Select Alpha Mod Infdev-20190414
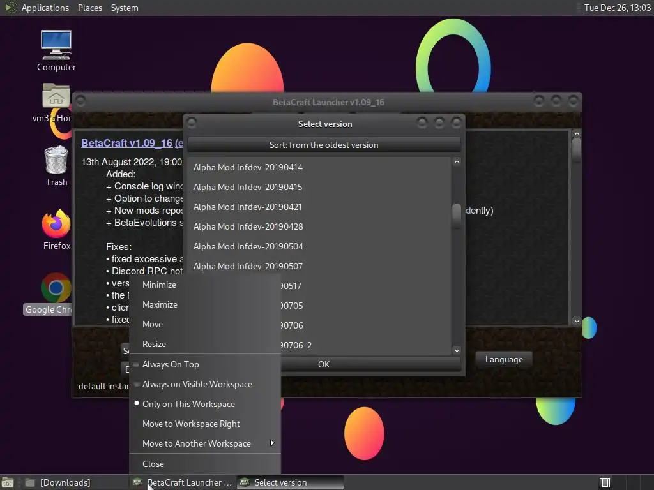The image size is (654, 490). pyautogui.click(x=319, y=168)
